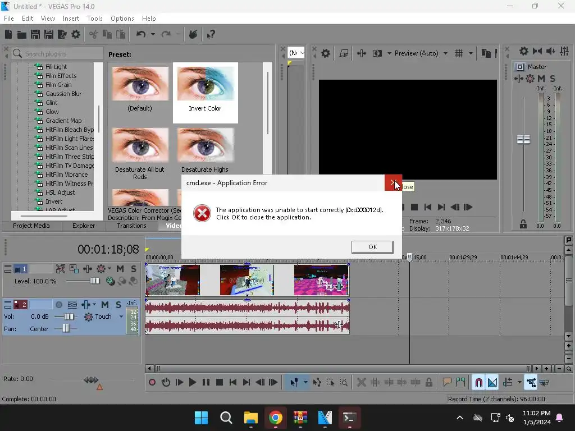575x431 pixels.
Task: Switch to the Project Media tab
Action: 31,226
